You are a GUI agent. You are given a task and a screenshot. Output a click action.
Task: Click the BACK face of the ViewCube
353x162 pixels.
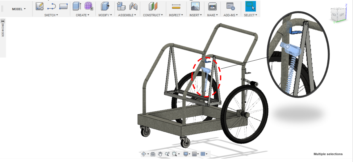pos(334,15)
